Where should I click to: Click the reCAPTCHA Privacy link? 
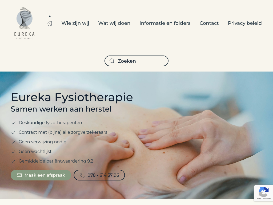(259, 199)
